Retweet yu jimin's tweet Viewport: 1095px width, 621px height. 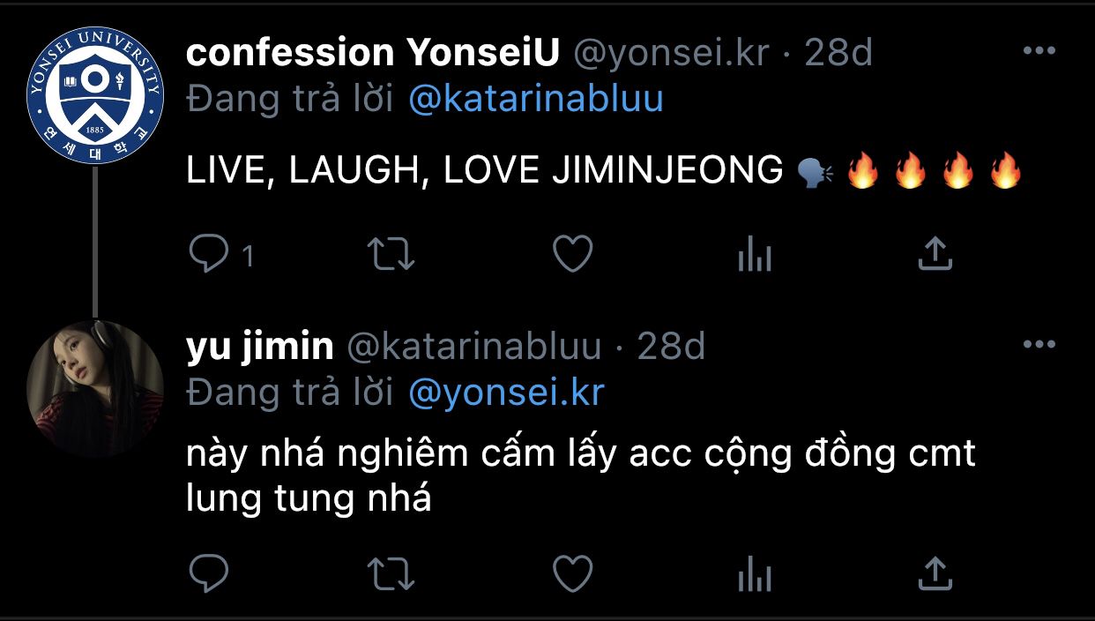click(391, 574)
